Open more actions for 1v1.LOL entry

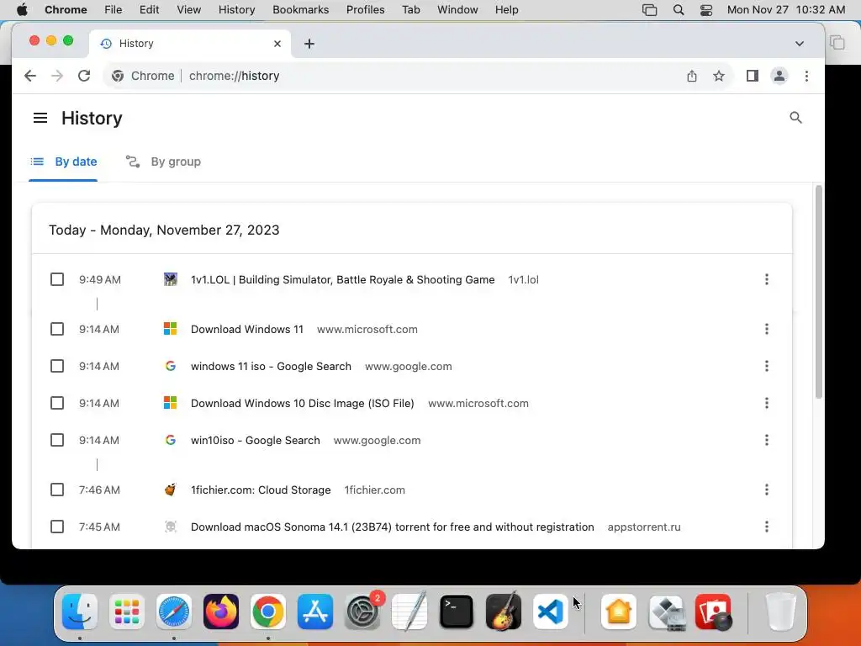(767, 279)
